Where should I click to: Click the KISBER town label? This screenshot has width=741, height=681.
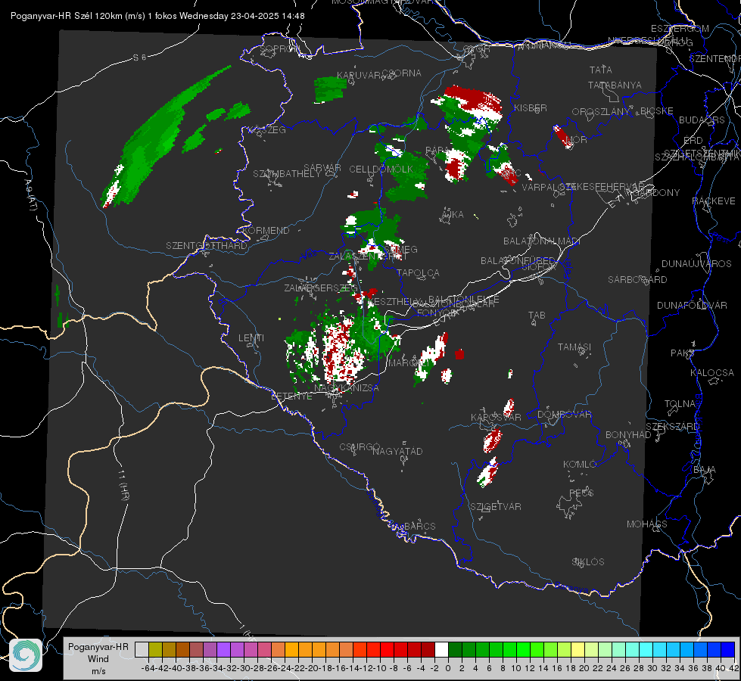[x=531, y=107]
